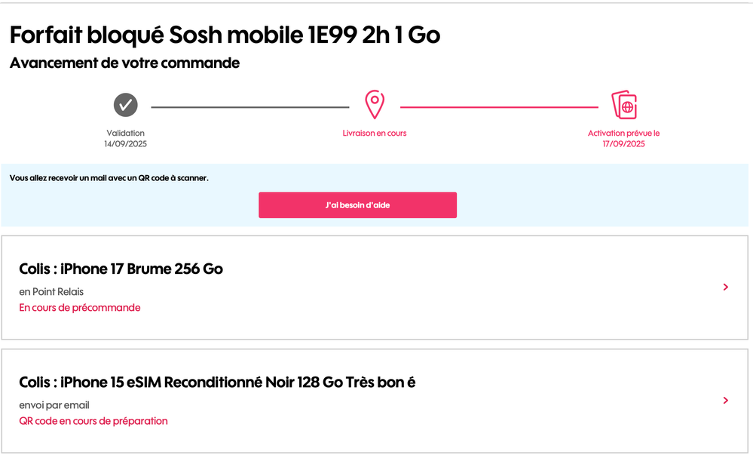Viewport: 753px width, 455px height.
Task: Click the QR code mail info message
Action: 109,178
